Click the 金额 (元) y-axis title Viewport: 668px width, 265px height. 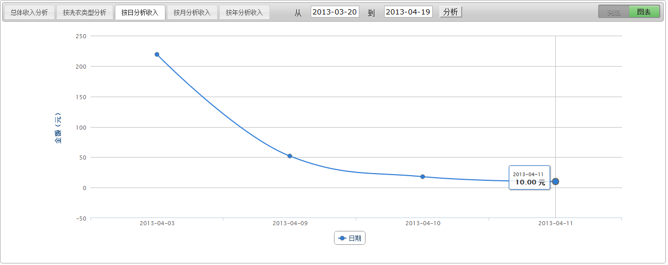(x=58, y=127)
